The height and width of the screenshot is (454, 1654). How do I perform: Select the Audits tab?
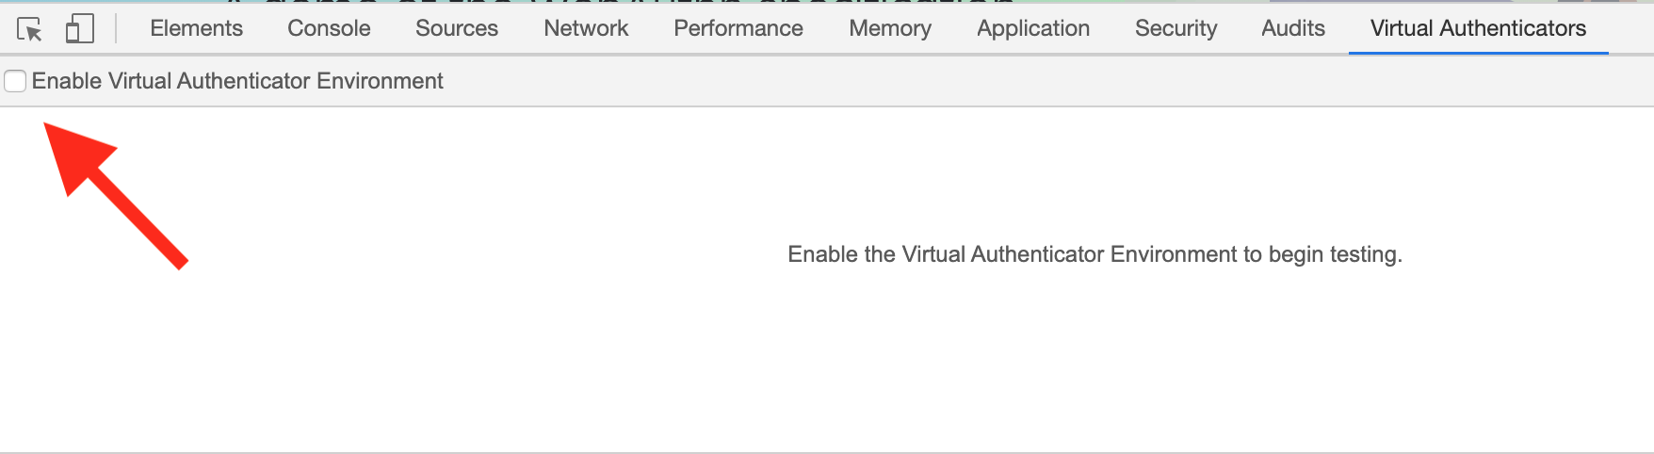(x=1293, y=28)
